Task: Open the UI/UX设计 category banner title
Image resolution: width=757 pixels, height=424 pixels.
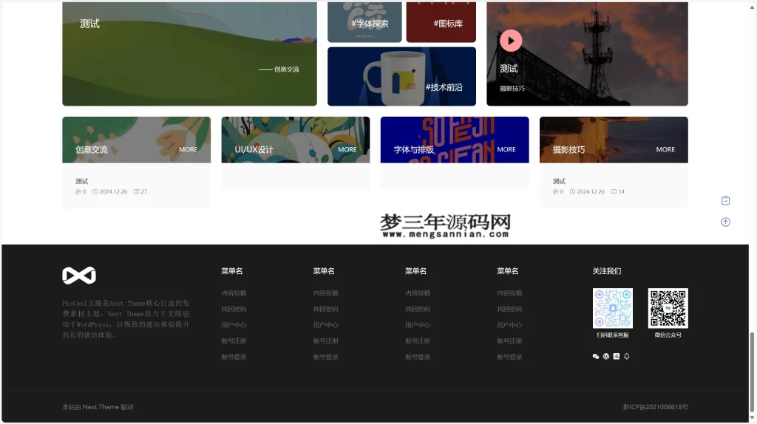Action: (254, 150)
